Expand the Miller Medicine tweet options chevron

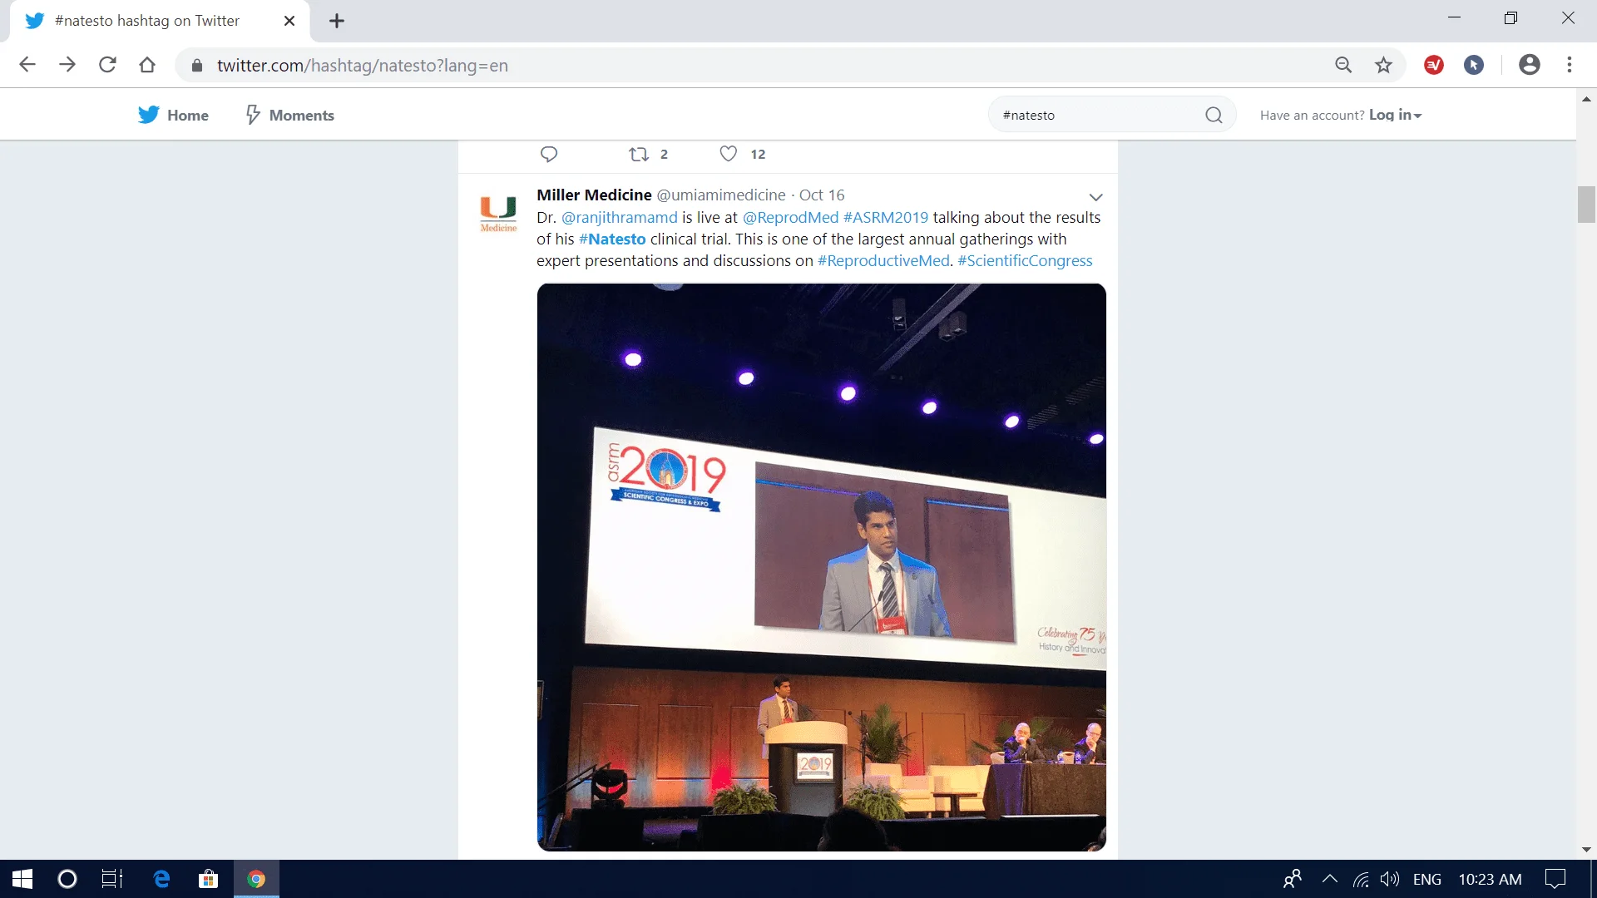tap(1095, 197)
